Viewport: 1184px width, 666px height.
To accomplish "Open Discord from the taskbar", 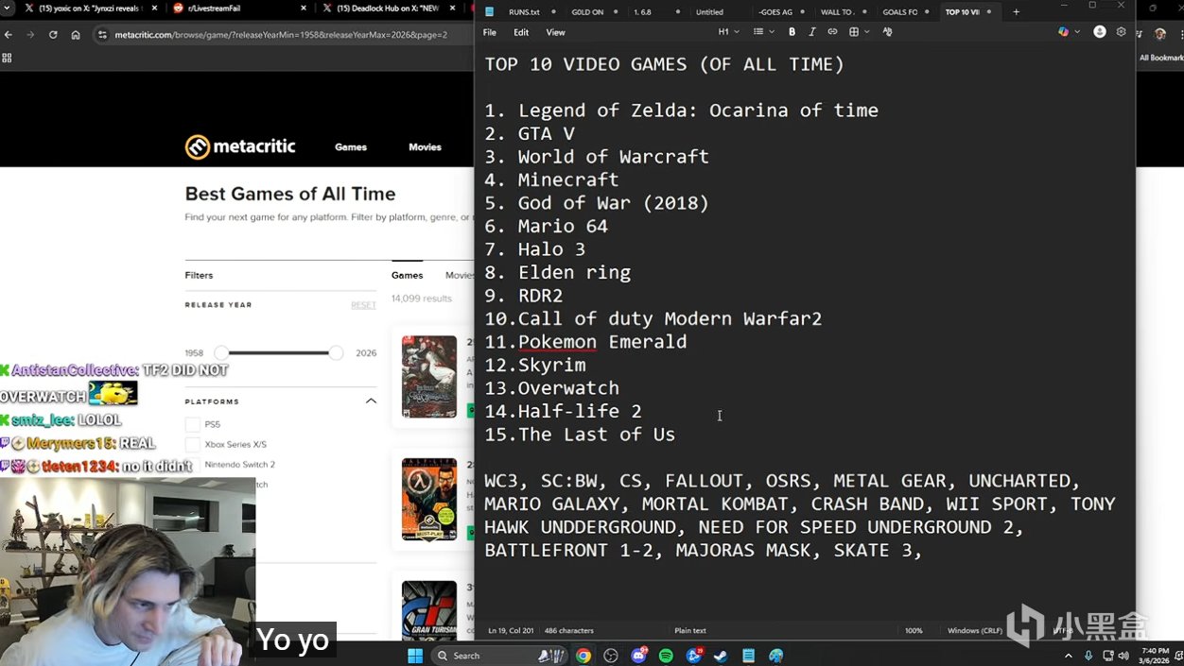I will (x=639, y=656).
